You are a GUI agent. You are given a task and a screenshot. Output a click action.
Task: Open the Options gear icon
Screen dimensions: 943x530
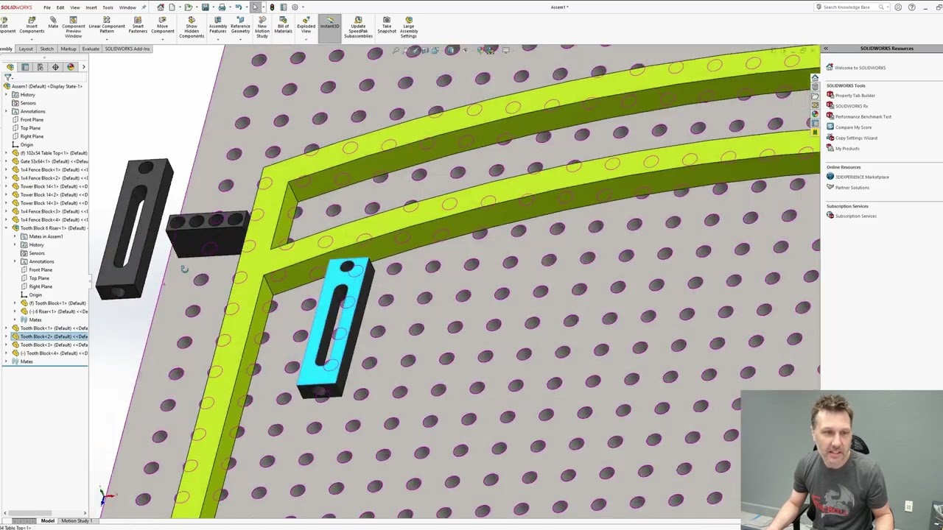tap(295, 7)
